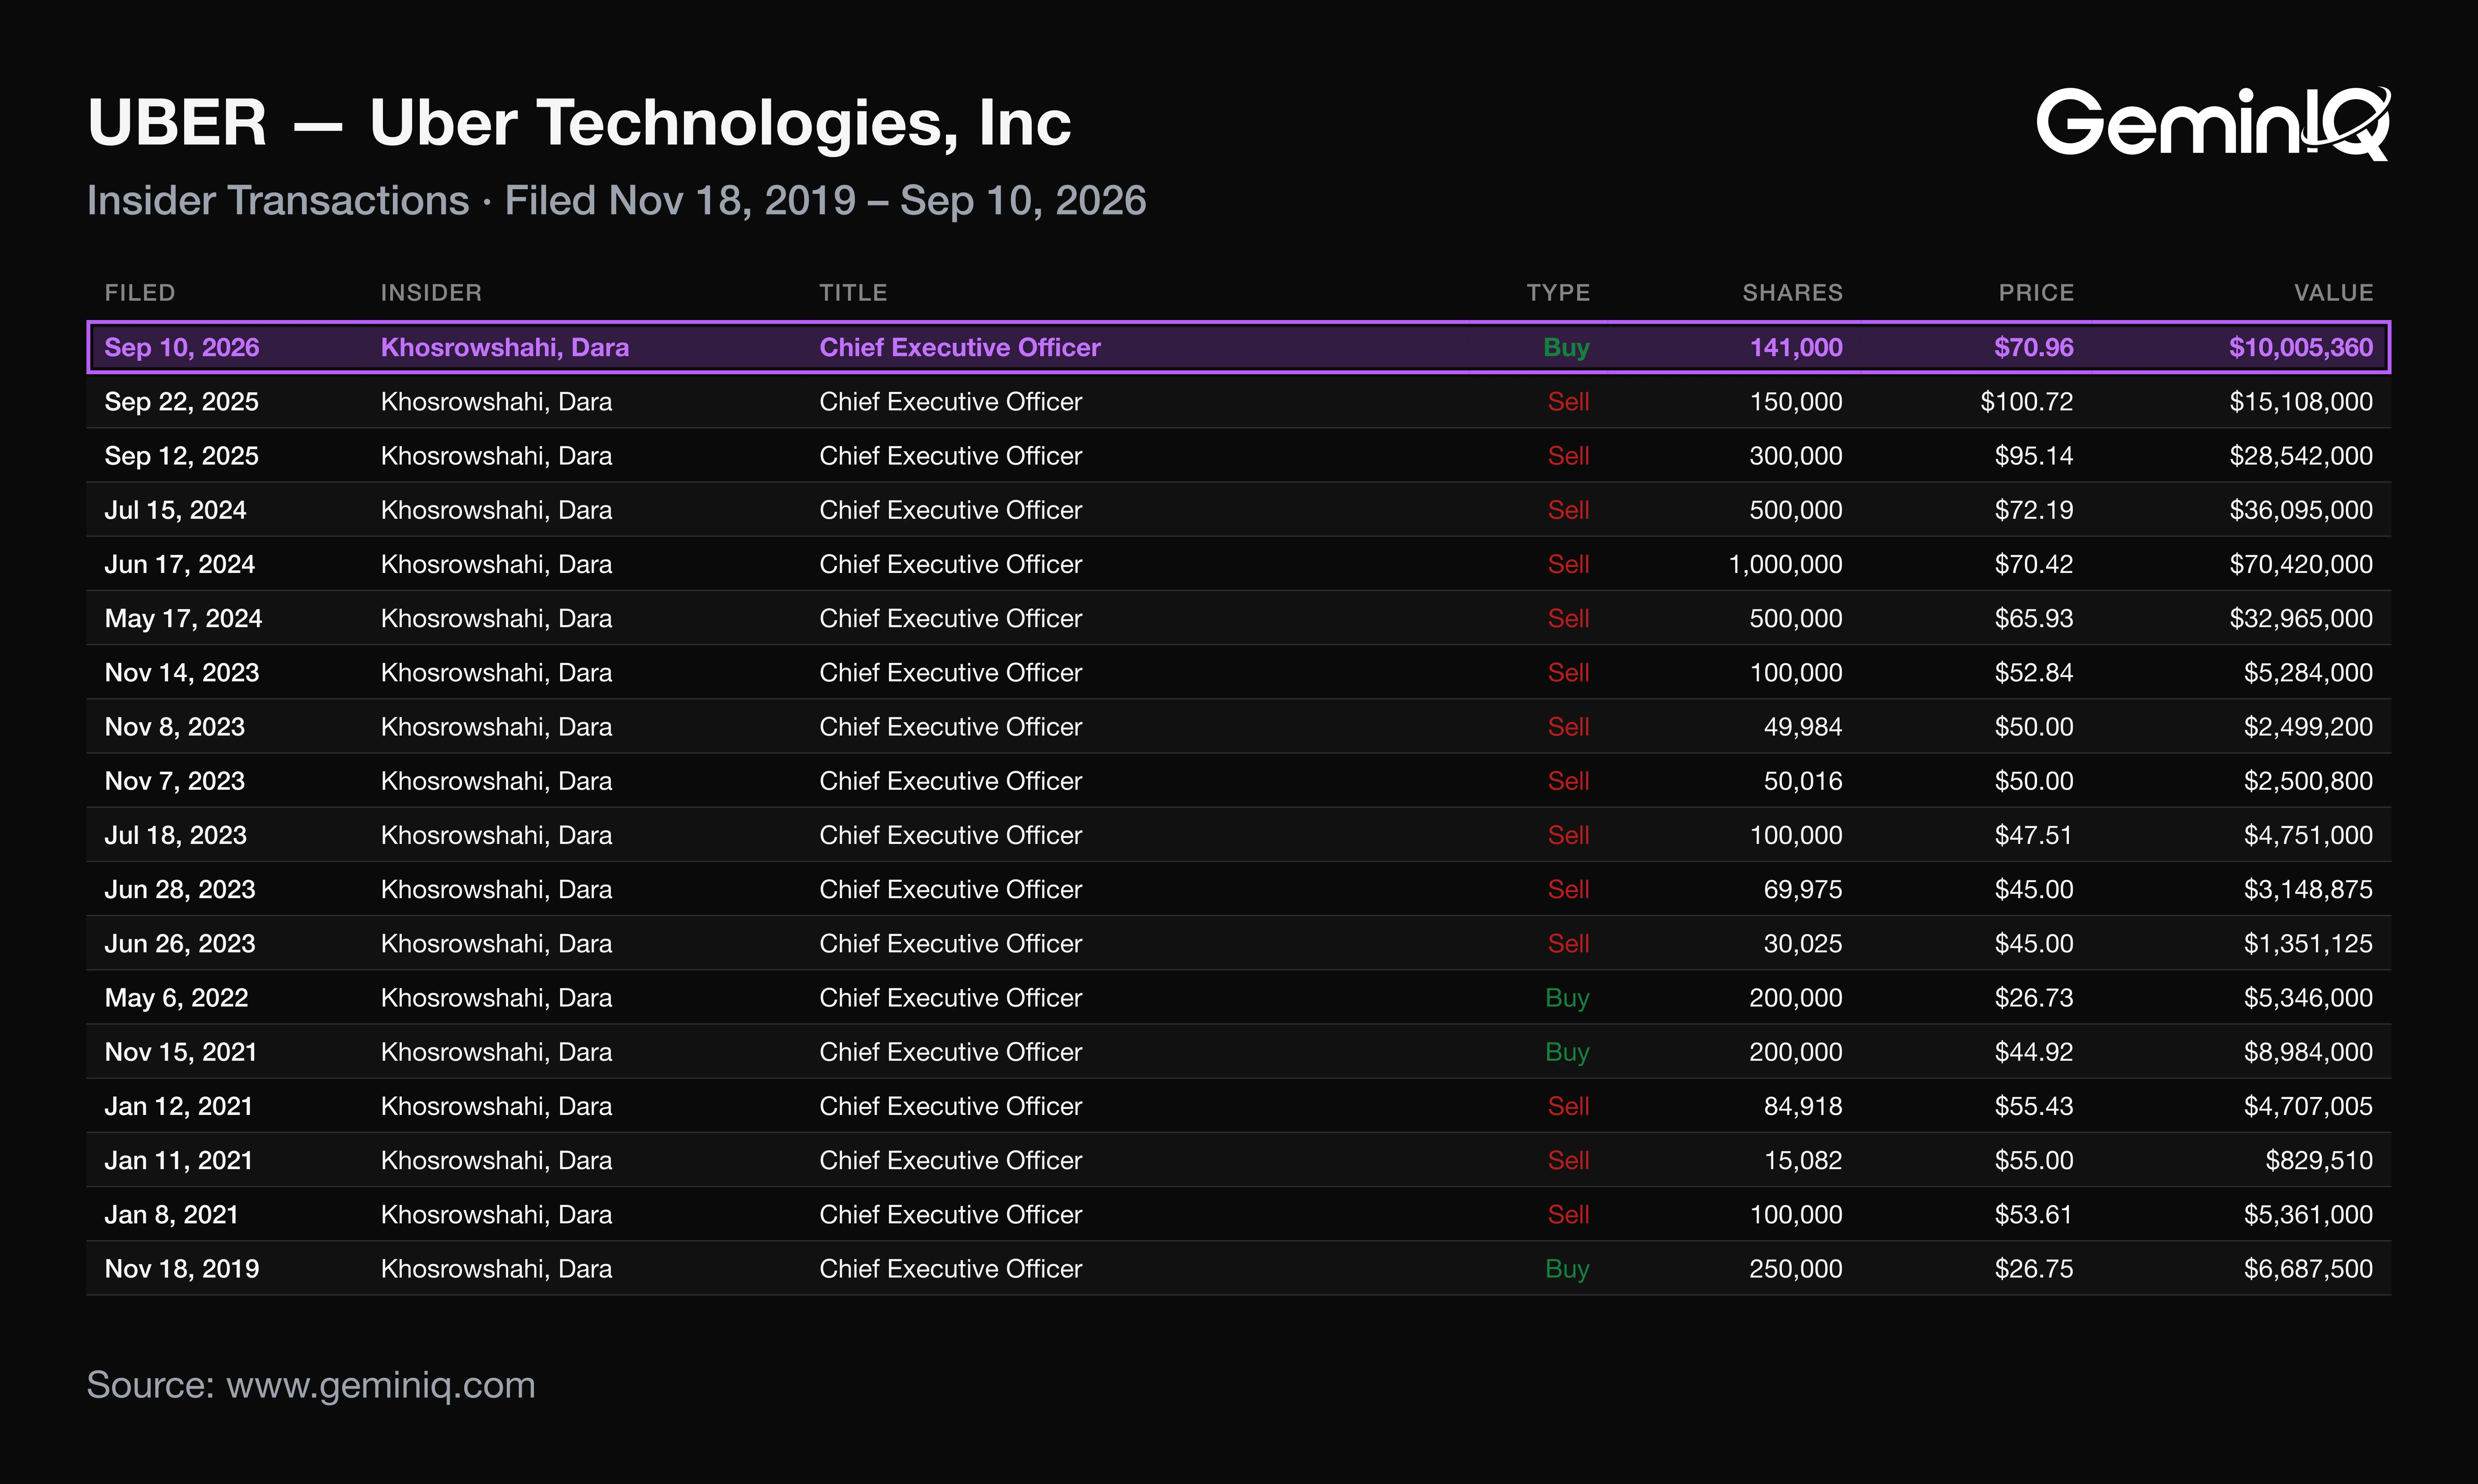Click the Nov 18, 2019 filed date

pyautogui.click(x=182, y=1269)
